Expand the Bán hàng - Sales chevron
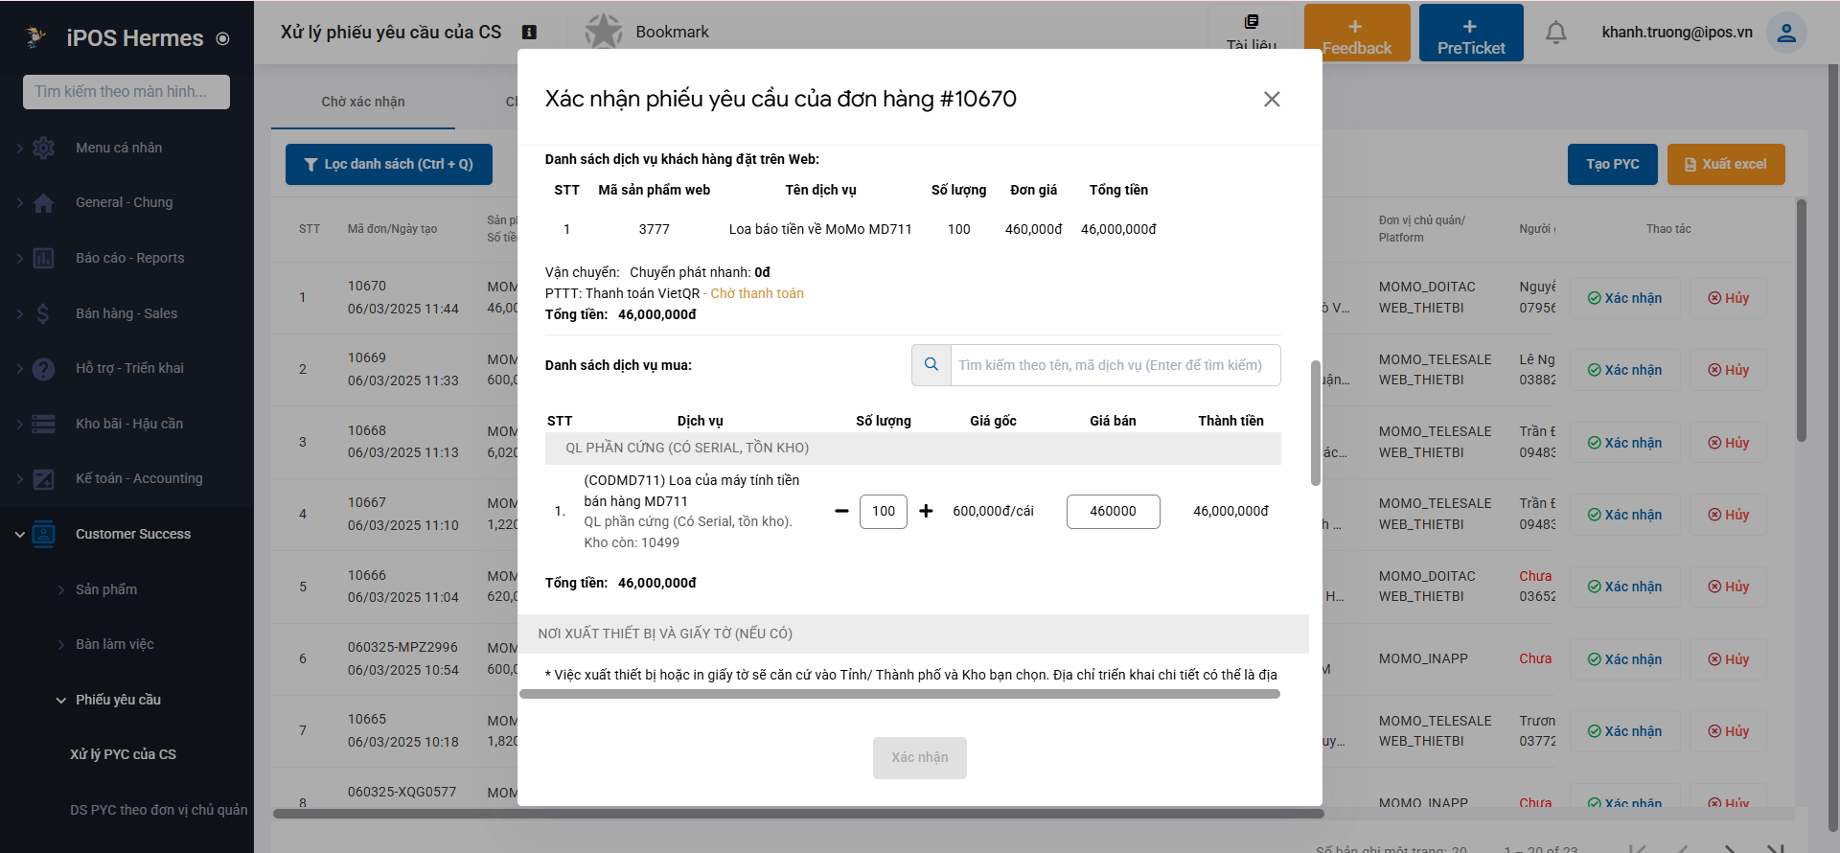The height and width of the screenshot is (853, 1840). [x=19, y=313]
